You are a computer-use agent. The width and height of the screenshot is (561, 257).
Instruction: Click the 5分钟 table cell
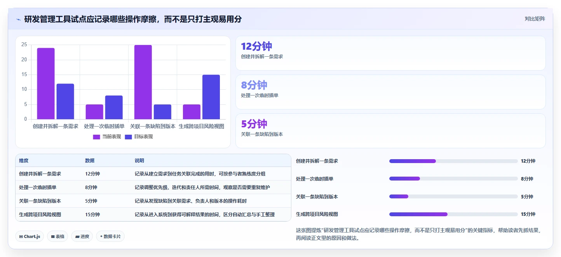pyautogui.click(x=91, y=201)
